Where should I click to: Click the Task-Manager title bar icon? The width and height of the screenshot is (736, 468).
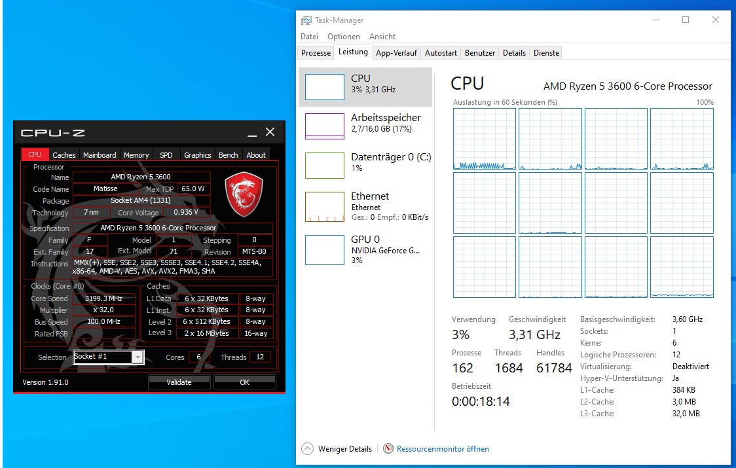coord(306,20)
